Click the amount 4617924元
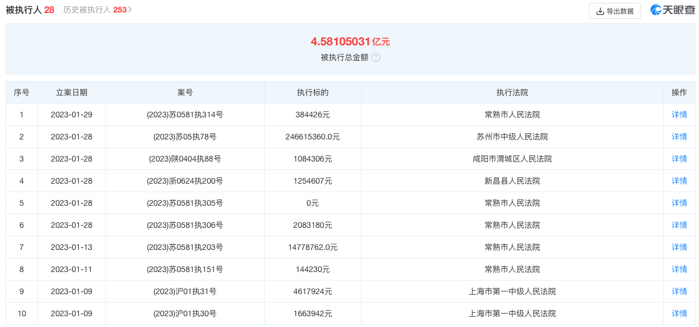The image size is (699, 327). coord(313,291)
